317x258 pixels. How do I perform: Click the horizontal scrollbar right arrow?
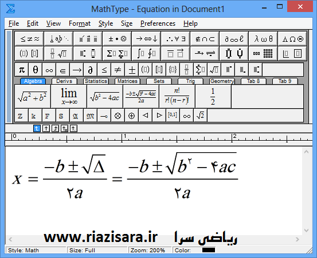pos(297,239)
